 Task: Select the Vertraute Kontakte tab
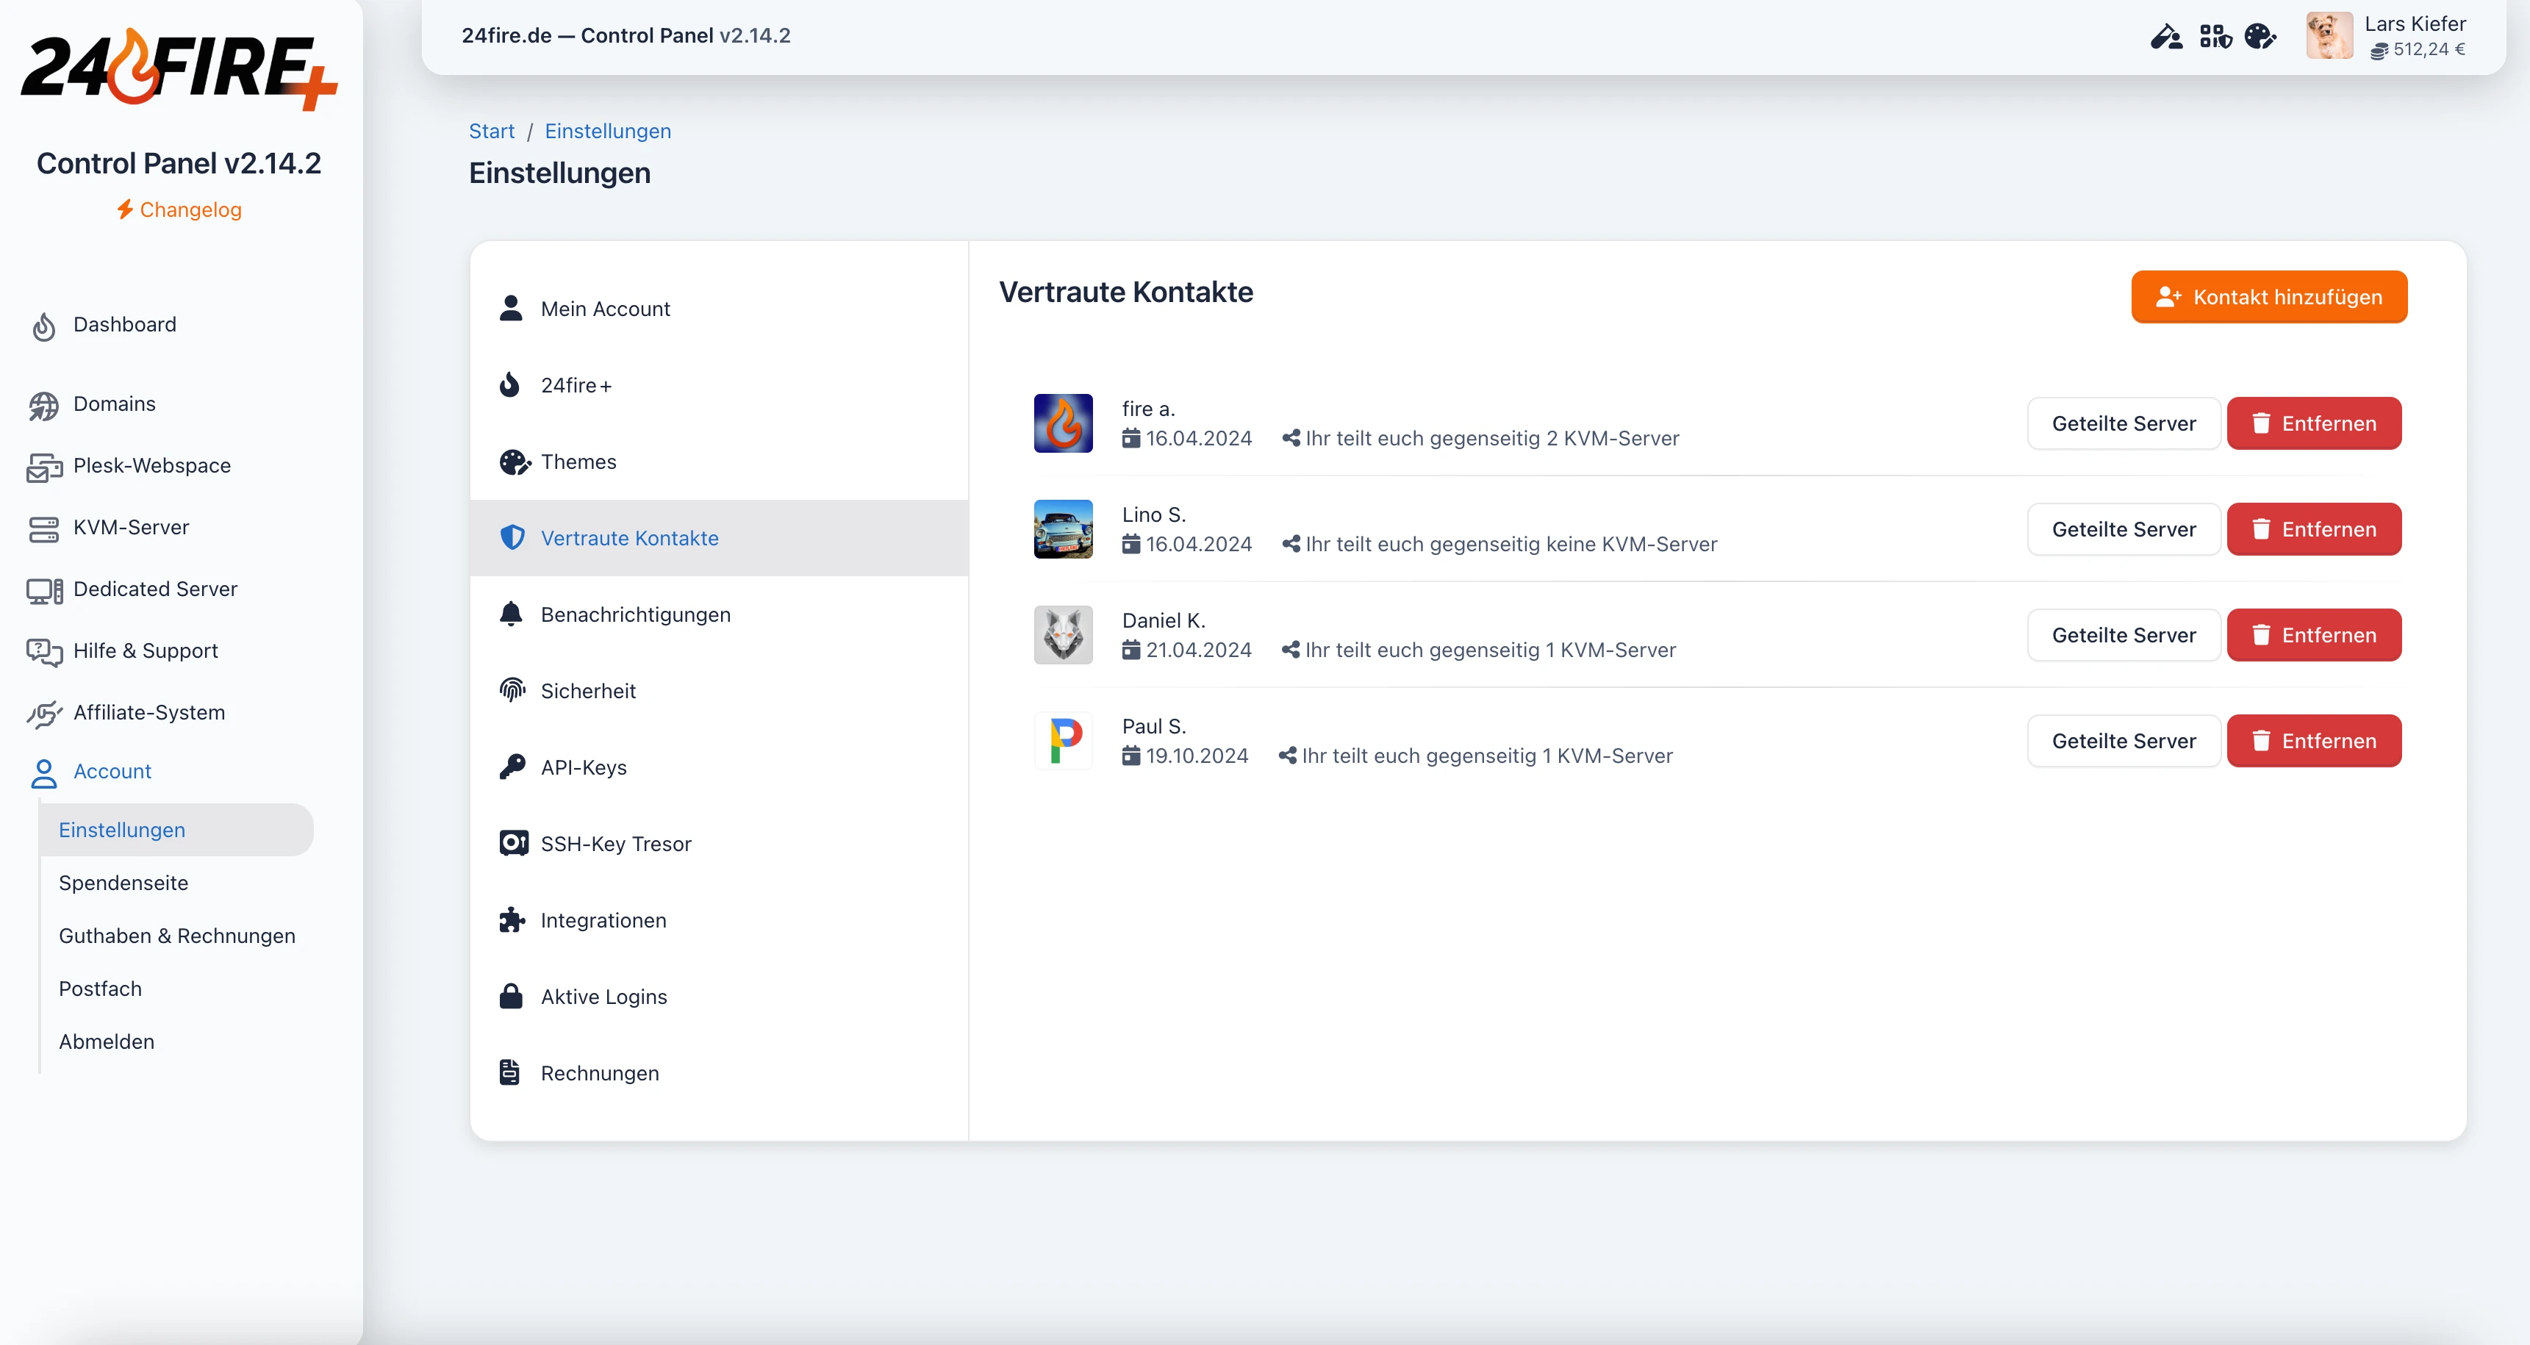[x=720, y=538]
